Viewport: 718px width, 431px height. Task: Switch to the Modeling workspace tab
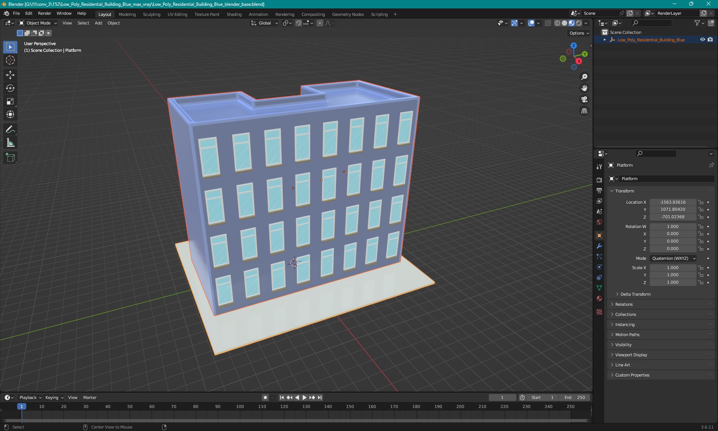pos(127,14)
